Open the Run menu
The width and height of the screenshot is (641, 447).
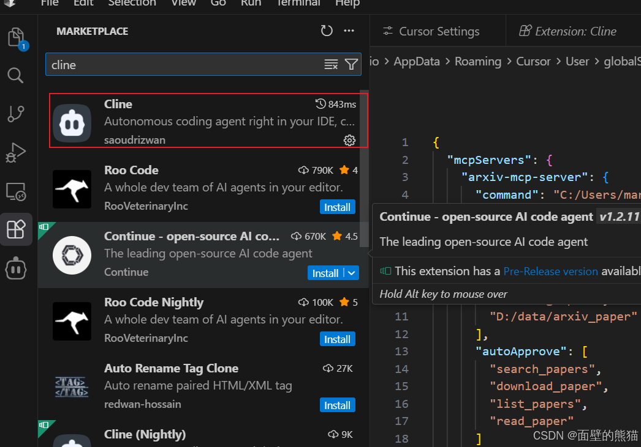pyautogui.click(x=251, y=3)
